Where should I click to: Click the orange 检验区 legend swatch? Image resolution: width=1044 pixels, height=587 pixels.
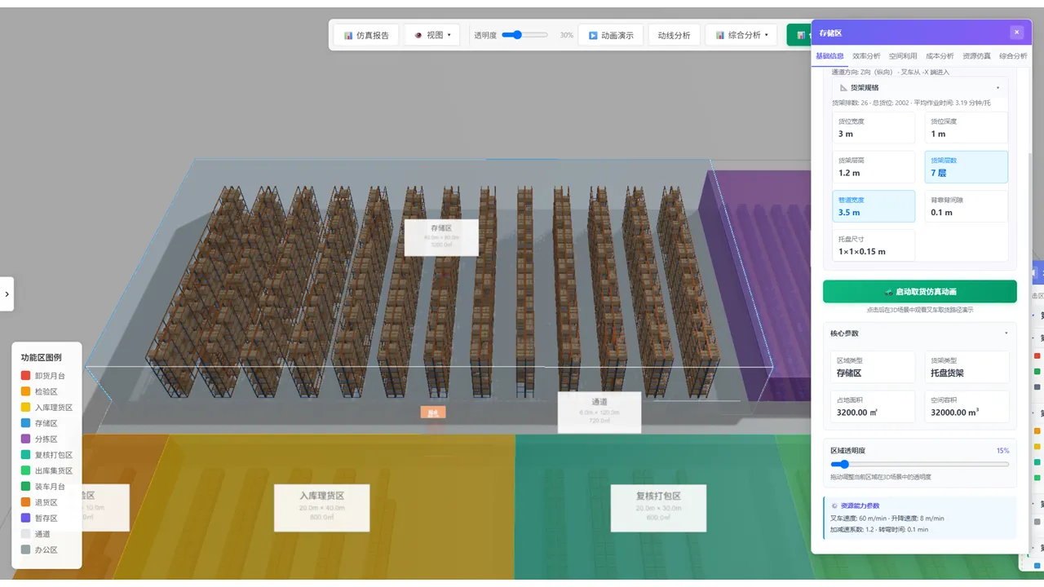pos(26,391)
